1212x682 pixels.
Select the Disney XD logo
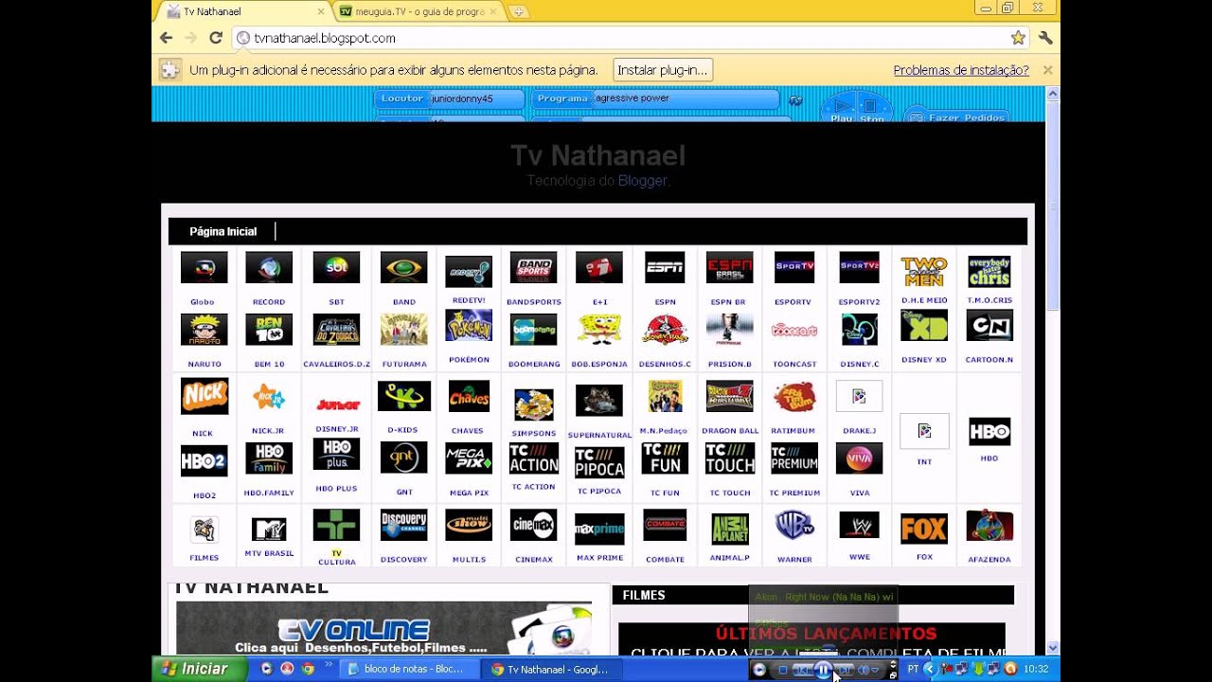924,326
